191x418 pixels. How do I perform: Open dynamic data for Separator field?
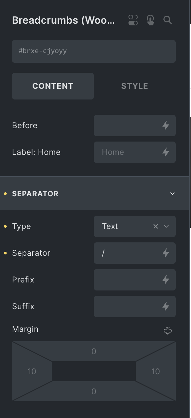tap(165, 253)
